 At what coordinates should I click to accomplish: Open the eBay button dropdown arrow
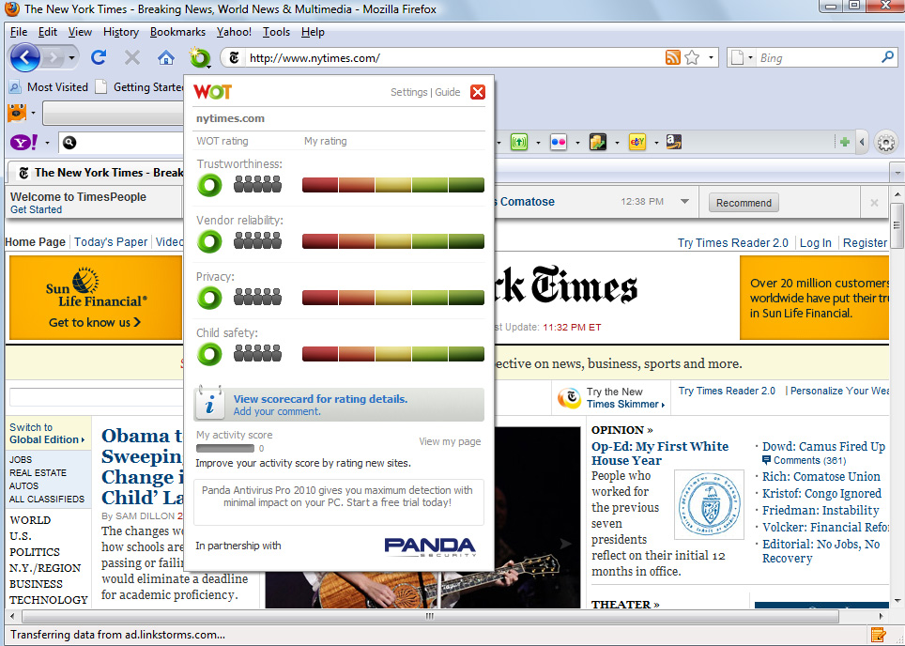(655, 143)
